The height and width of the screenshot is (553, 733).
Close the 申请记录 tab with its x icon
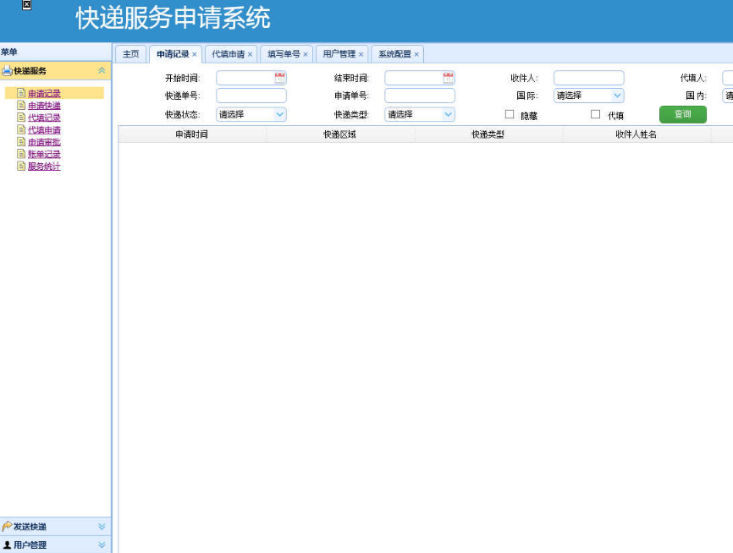(195, 54)
